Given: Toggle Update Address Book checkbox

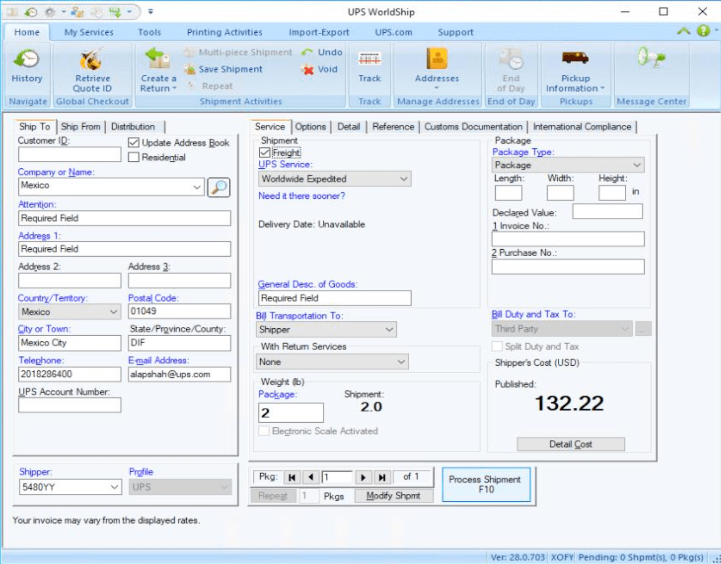Looking at the screenshot, I should (x=134, y=143).
